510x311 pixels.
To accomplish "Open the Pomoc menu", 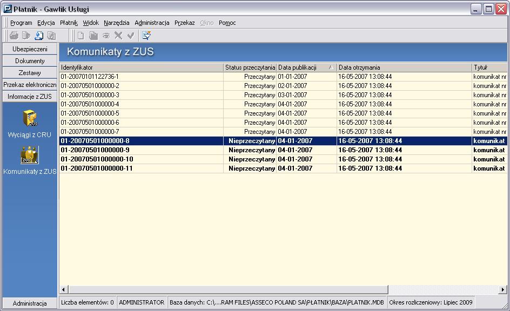I will pyautogui.click(x=227, y=23).
